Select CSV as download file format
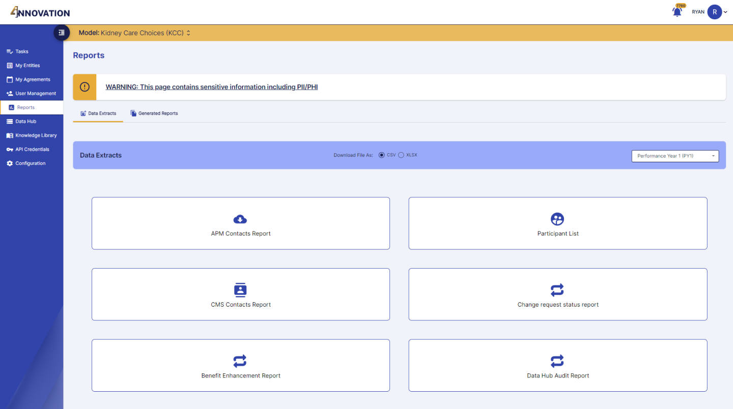This screenshot has height=409, width=733. point(382,155)
